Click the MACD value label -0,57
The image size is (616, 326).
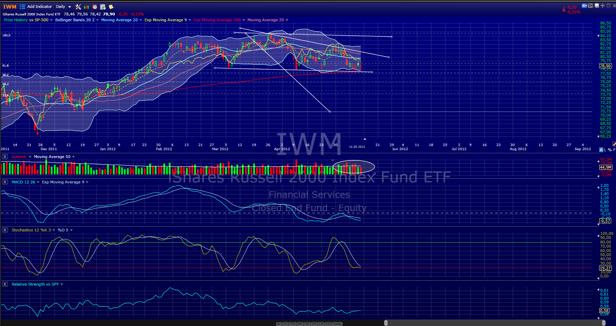[x=605, y=221]
